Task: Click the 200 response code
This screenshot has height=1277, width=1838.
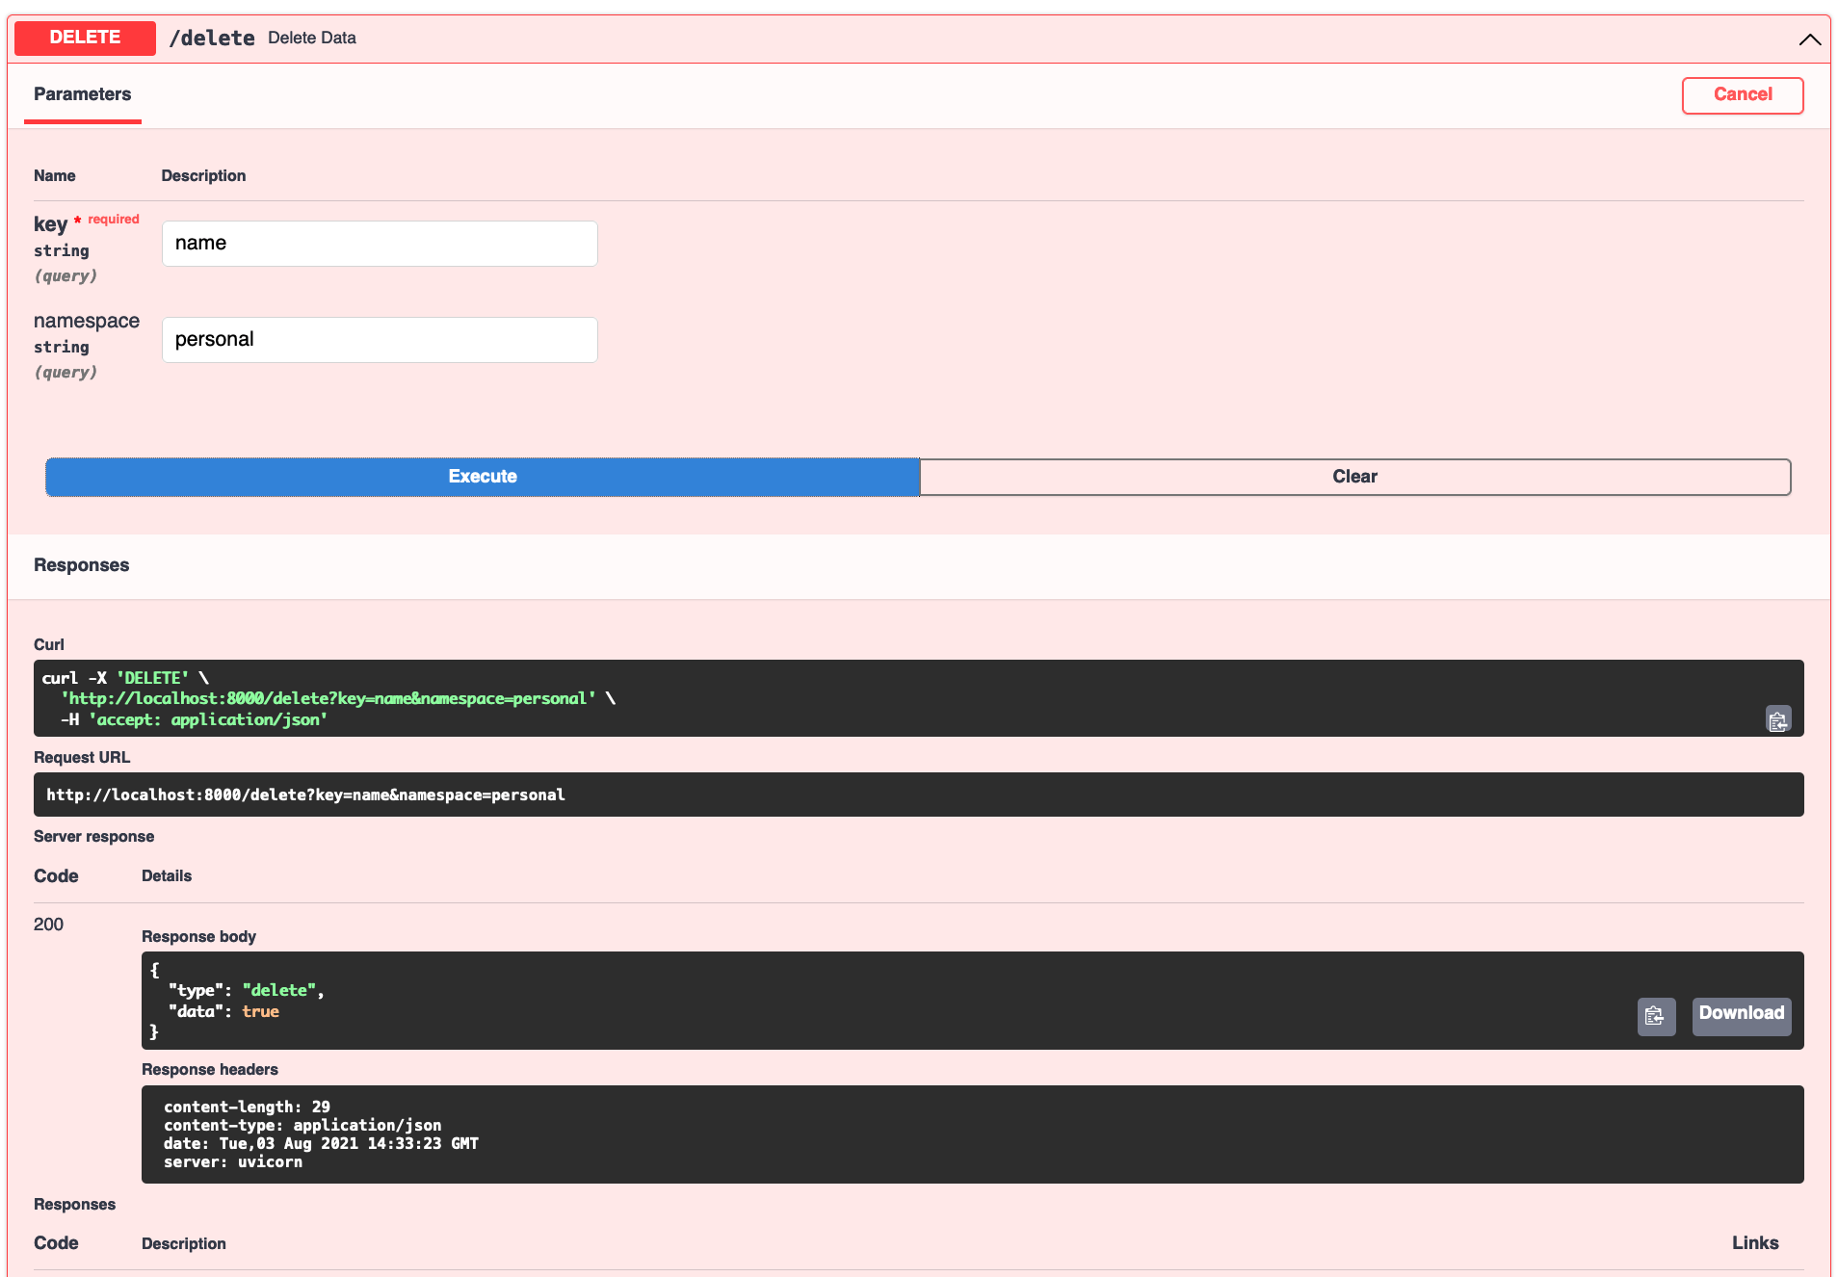Action: click(x=48, y=925)
